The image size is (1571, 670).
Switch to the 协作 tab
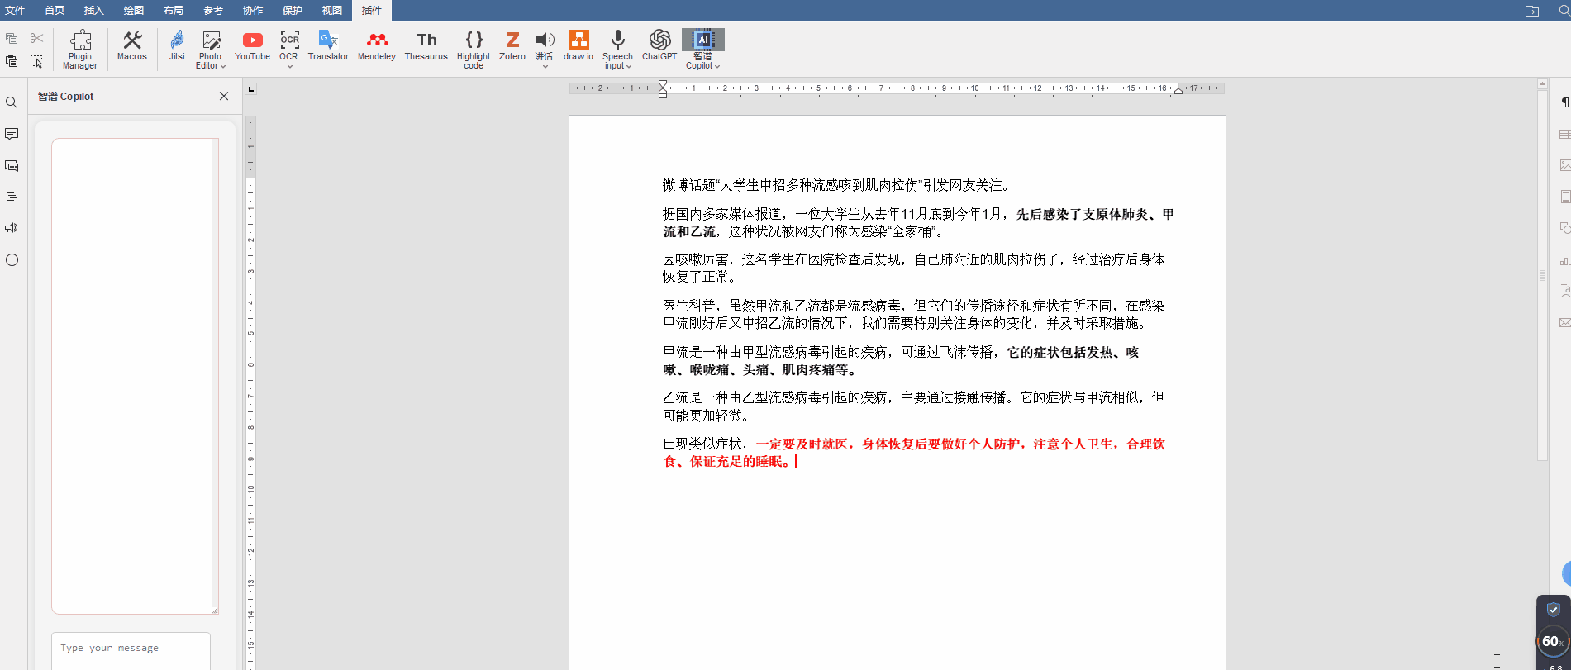[253, 11]
